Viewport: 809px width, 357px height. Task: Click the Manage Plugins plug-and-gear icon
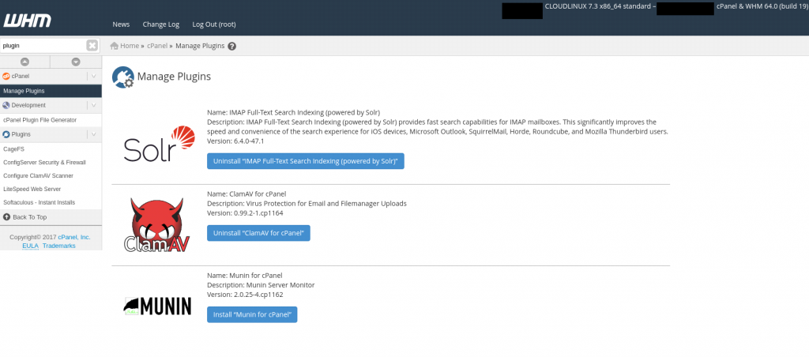[x=122, y=77]
